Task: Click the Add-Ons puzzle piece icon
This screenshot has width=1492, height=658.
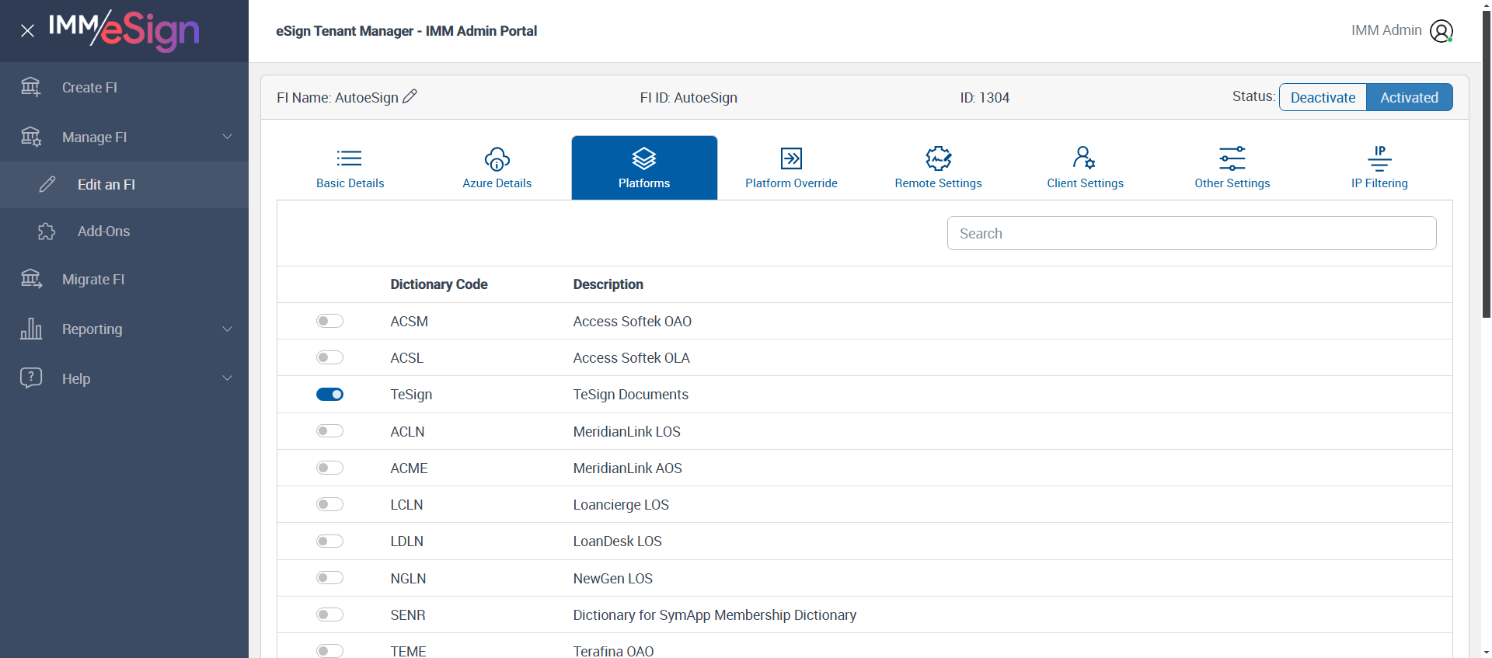Action: point(47,232)
